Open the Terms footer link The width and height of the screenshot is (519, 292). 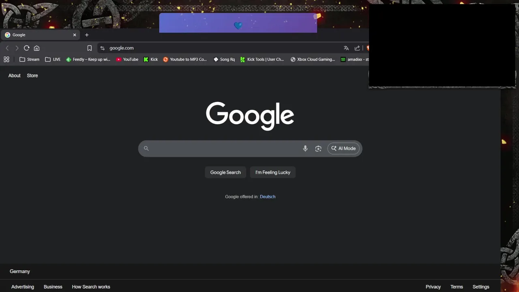[457, 287]
